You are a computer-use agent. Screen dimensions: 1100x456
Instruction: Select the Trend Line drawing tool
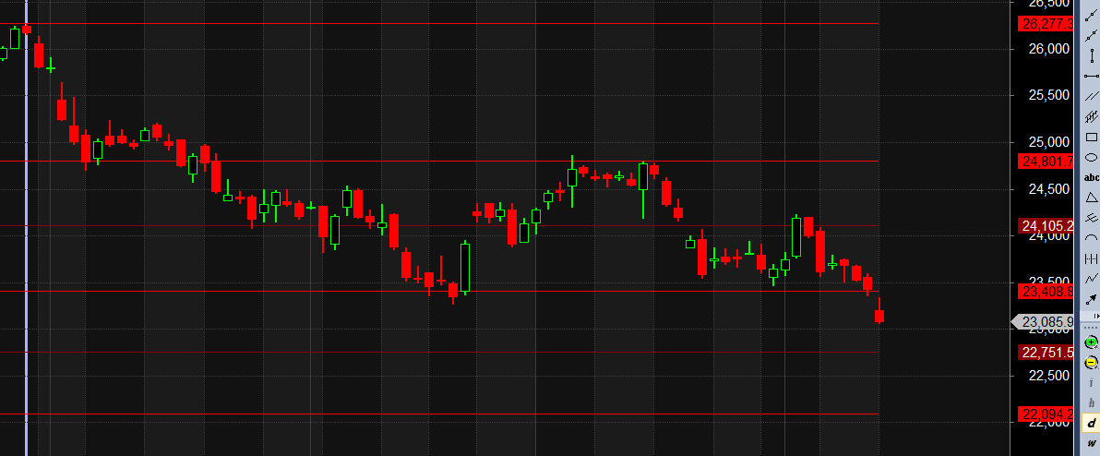pos(1091,16)
